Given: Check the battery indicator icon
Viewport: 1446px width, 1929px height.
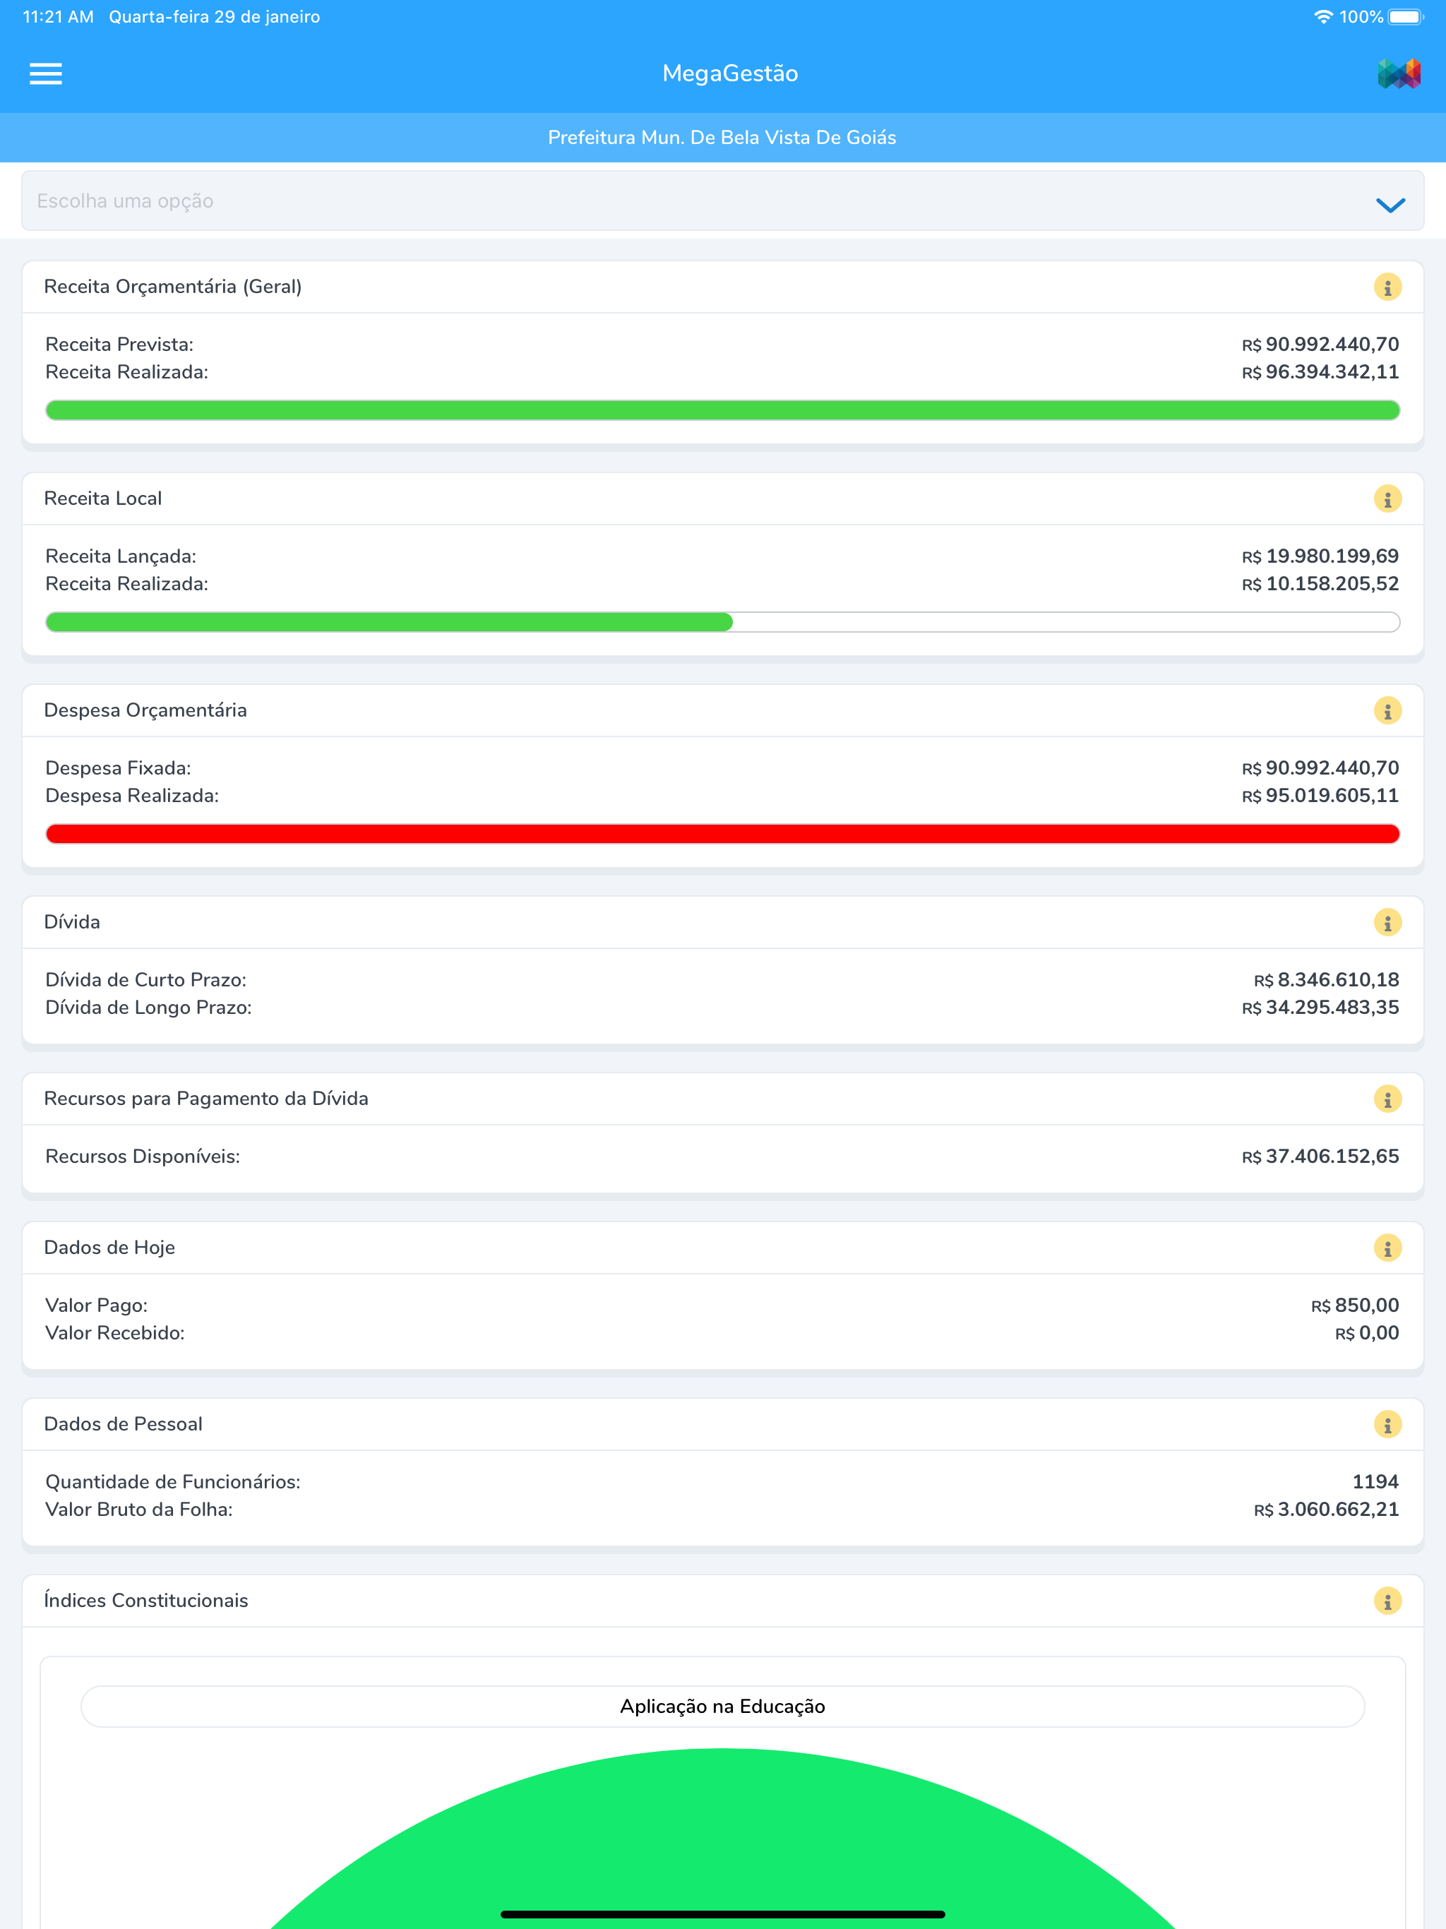Looking at the screenshot, I should tap(1406, 16).
